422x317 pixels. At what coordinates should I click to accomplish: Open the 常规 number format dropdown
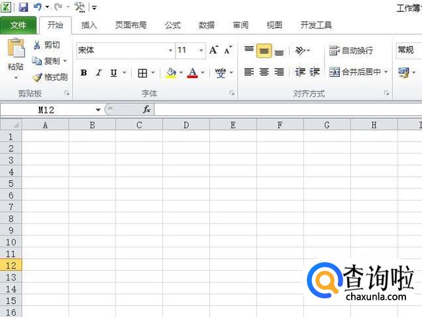click(409, 50)
